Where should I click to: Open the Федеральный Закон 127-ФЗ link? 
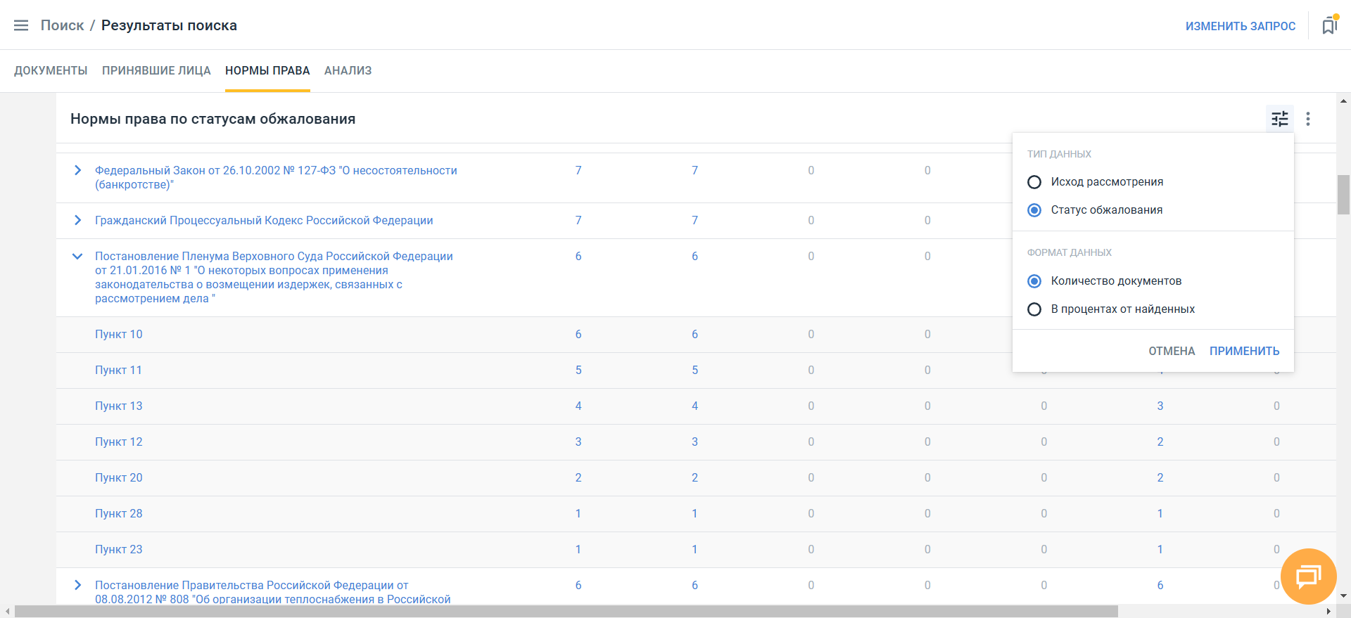pyautogui.click(x=276, y=177)
